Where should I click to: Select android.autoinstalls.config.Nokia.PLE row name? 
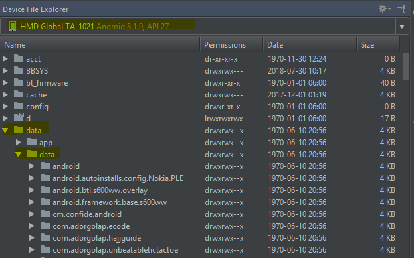(x=118, y=178)
